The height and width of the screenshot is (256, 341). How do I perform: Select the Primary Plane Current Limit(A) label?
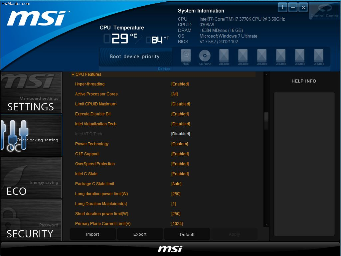pyautogui.click(x=103, y=224)
